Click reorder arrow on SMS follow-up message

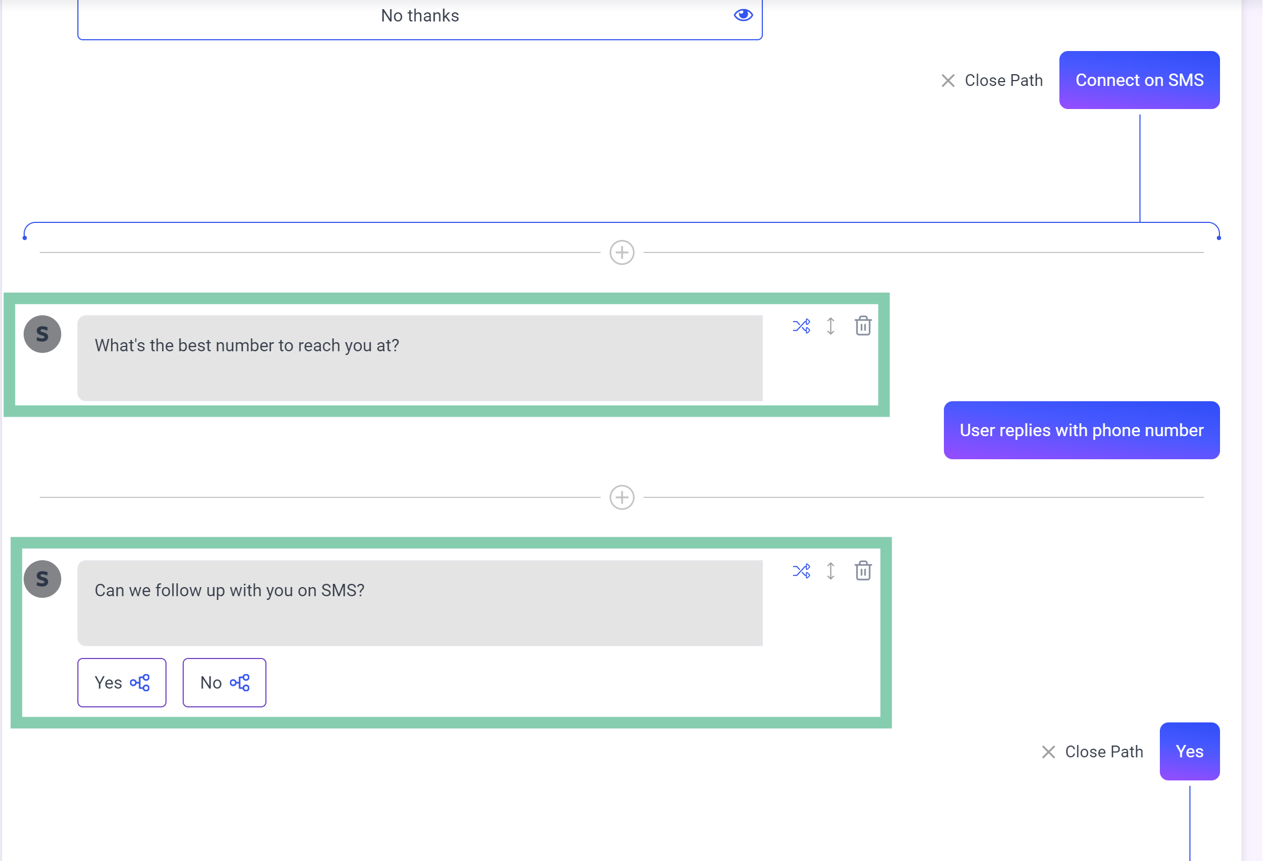tap(831, 571)
